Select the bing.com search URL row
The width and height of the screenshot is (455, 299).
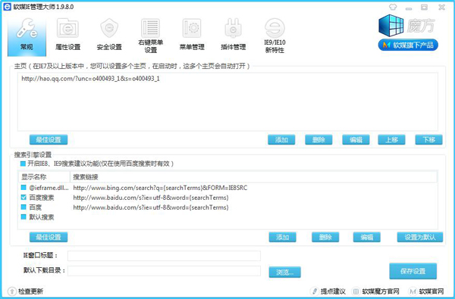click(160, 188)
